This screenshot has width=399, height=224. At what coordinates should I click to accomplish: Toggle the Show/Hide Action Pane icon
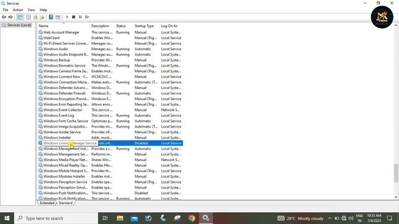[58, 17]
